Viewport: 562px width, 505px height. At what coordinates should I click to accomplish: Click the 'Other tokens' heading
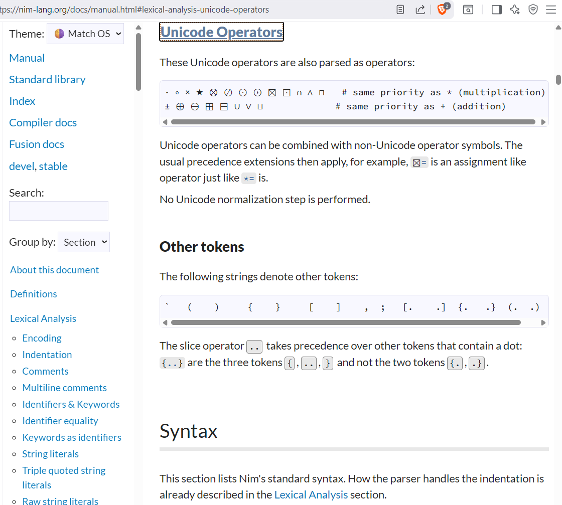click(x=202, y=247)
